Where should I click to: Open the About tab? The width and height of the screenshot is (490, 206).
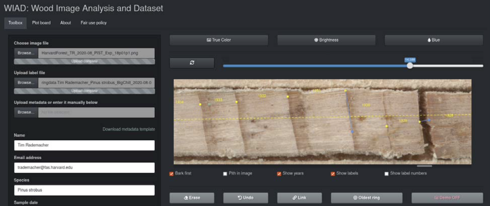65,23
